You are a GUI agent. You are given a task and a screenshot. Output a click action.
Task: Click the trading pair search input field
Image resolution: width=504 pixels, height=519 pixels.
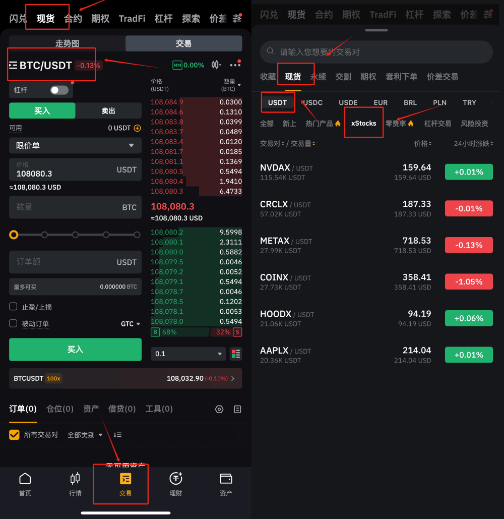376,52
